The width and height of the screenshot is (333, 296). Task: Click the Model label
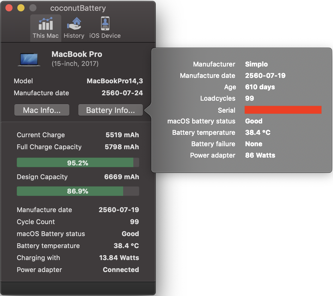coord(23,81)
